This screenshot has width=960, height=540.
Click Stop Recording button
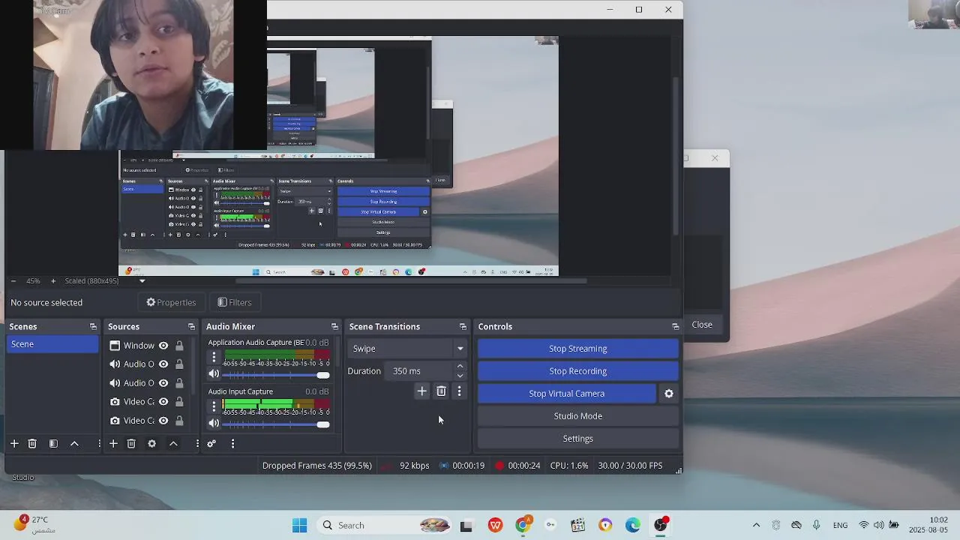point(578,371)
